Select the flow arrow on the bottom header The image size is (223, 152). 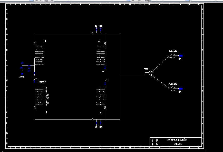point(92,120)
